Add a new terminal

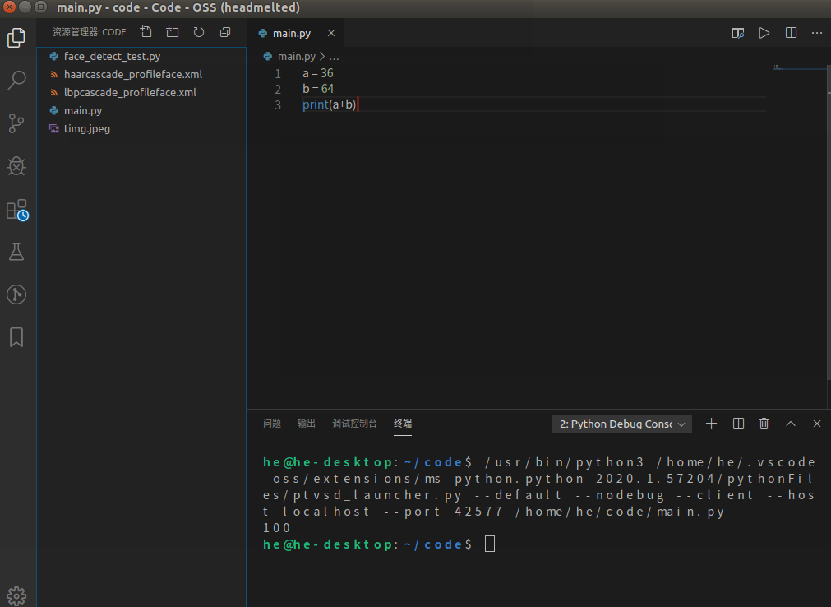coord(711,423)
